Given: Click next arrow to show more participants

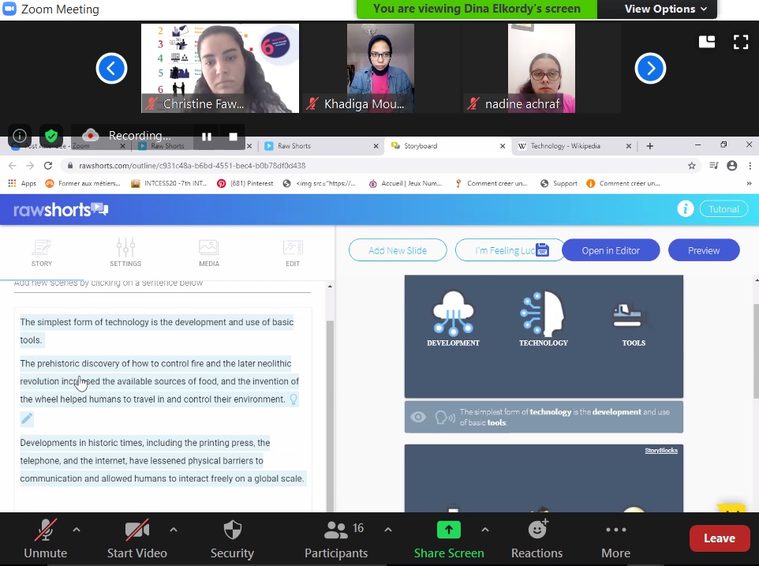Looking at the screenshot, I should point(650,69).
